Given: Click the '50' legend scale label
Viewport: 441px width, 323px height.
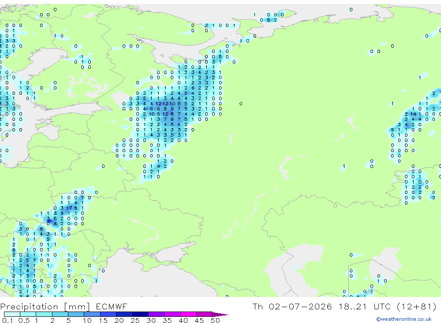Looking at the screenshot, I should [x=215, y=320].
